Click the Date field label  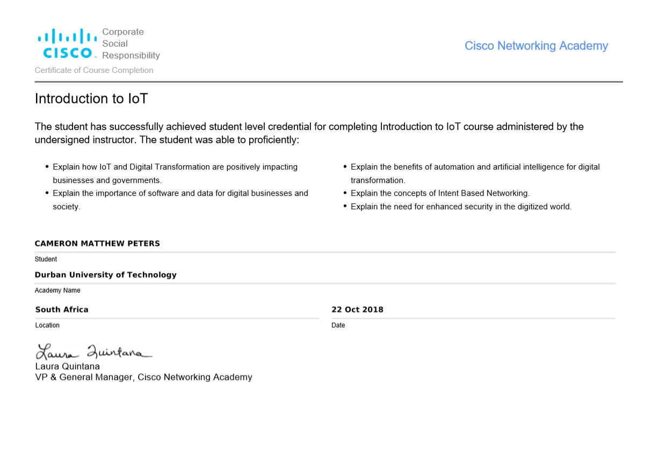[338, 325]
